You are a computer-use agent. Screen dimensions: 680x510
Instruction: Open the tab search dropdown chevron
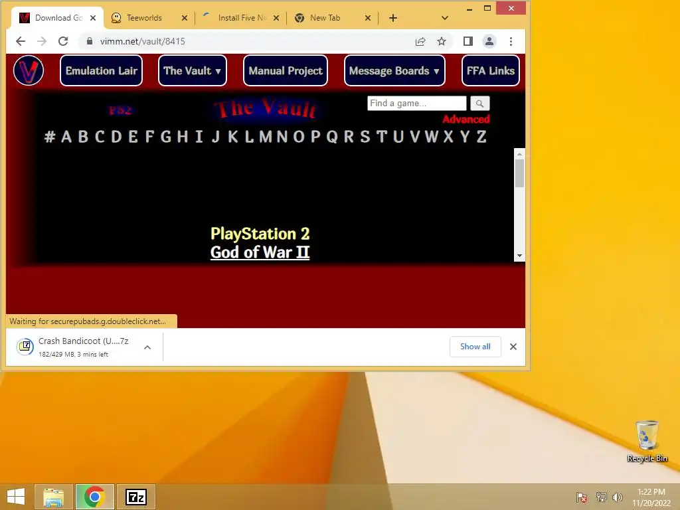coord(444,18)
